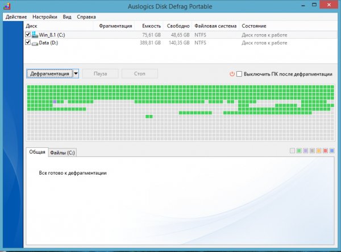
Task: Click the red power icon near shutdown option
Action: [232, 74]
